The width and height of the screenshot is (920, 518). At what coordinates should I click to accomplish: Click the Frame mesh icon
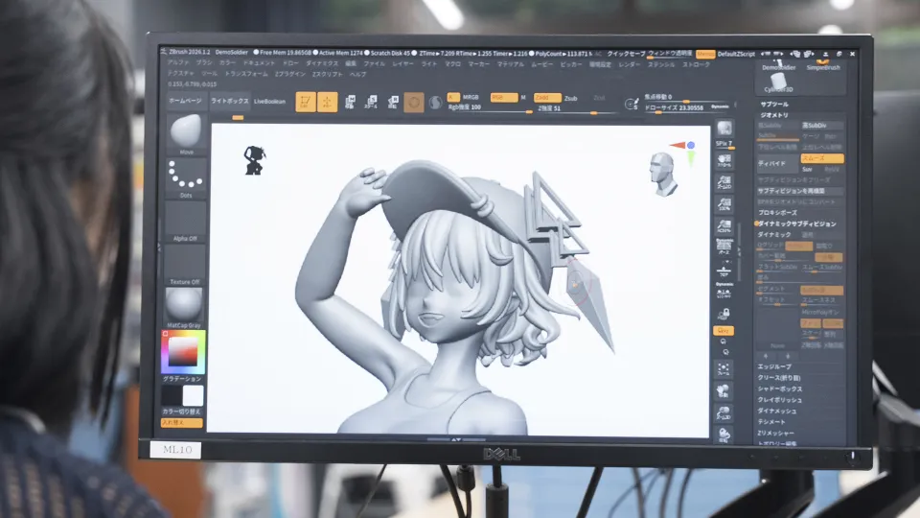click(724, 369)
